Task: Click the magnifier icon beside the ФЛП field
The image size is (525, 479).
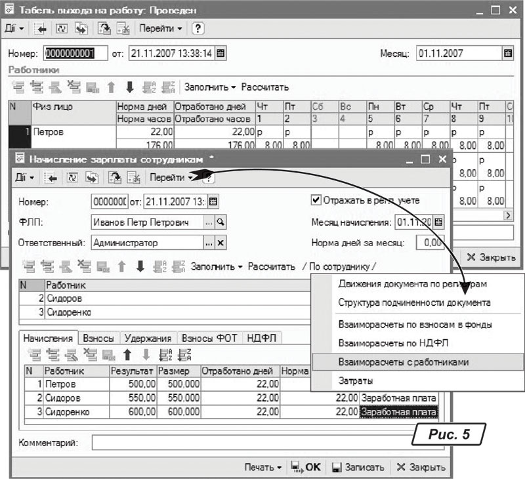Action: [220, 222]
